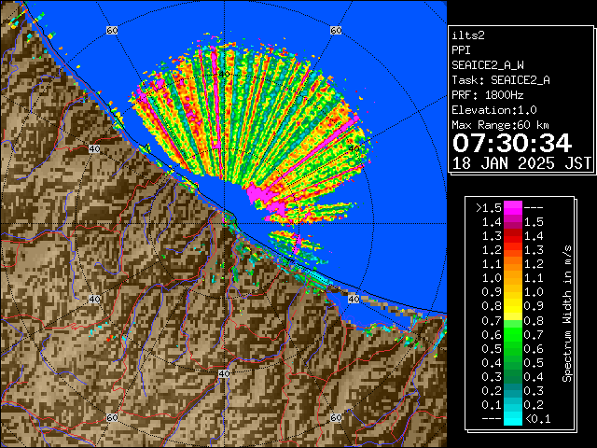
Task: Click the 'PRF: 1800Hz' entry
Action: pyautogui.click(x=488, y=95)
